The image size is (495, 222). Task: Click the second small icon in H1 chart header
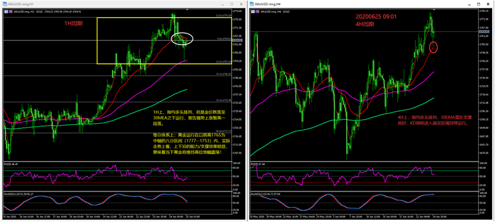(10, 11)
